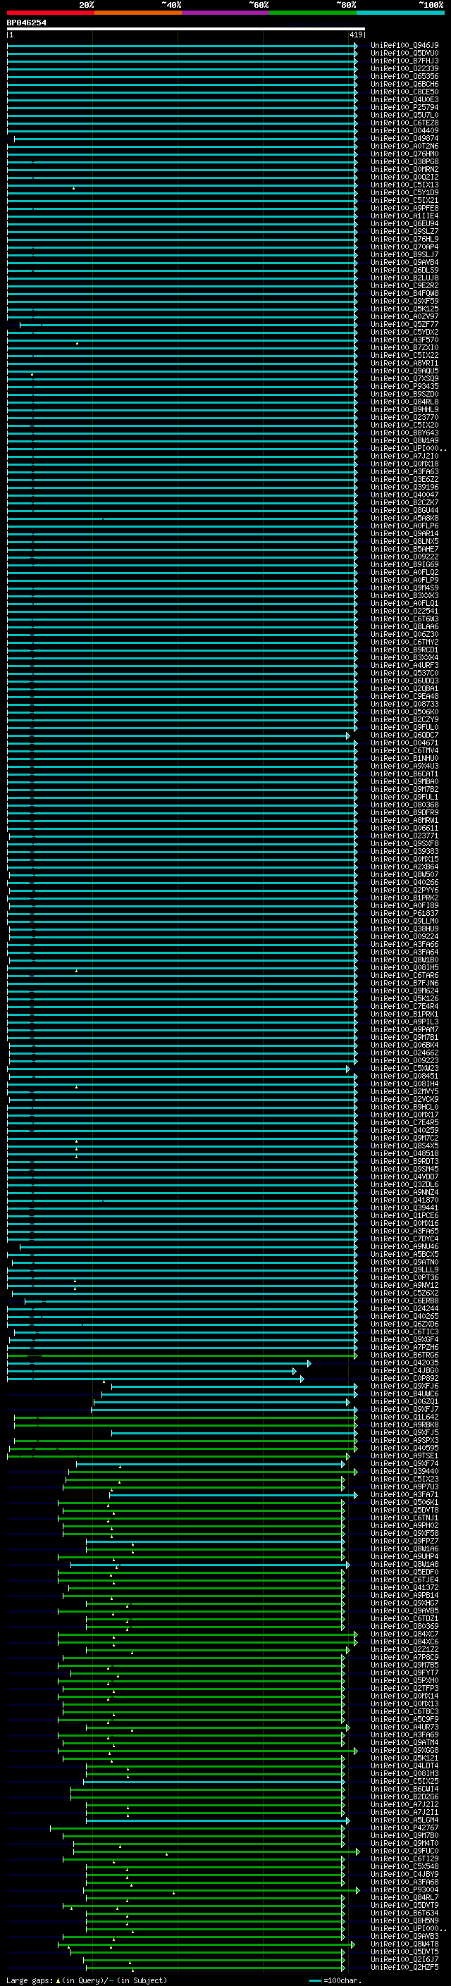Click the cyan ~100% identity color segment

coord(400,13)
